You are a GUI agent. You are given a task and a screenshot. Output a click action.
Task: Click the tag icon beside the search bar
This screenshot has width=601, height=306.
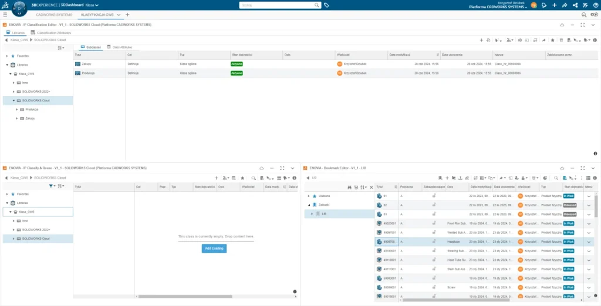326,5
